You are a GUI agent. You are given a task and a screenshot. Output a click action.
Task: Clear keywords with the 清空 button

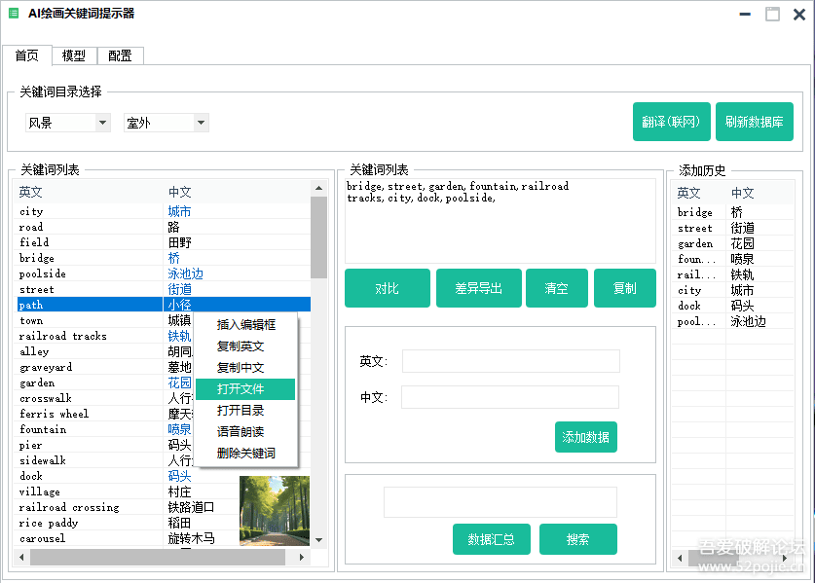[556, 288]
